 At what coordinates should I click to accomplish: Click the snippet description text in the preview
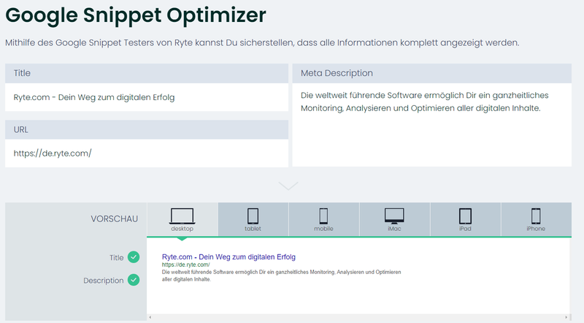281,275
